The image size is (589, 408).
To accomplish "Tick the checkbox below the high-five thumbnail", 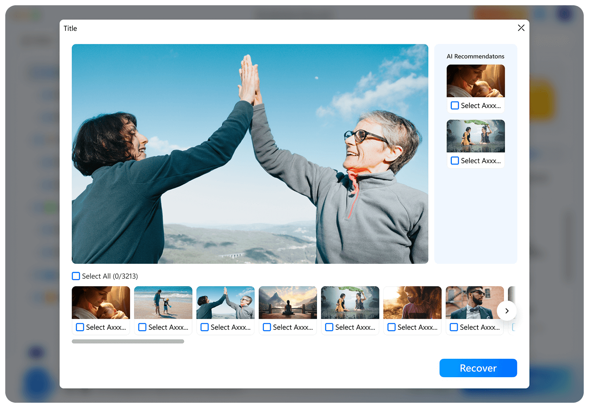I will pyautogui.click(x=205, y=327).
